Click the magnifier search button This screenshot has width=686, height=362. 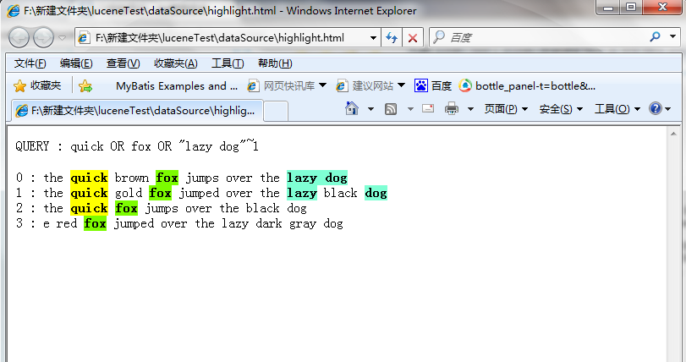pyautogui.click(x=655, y=37)
